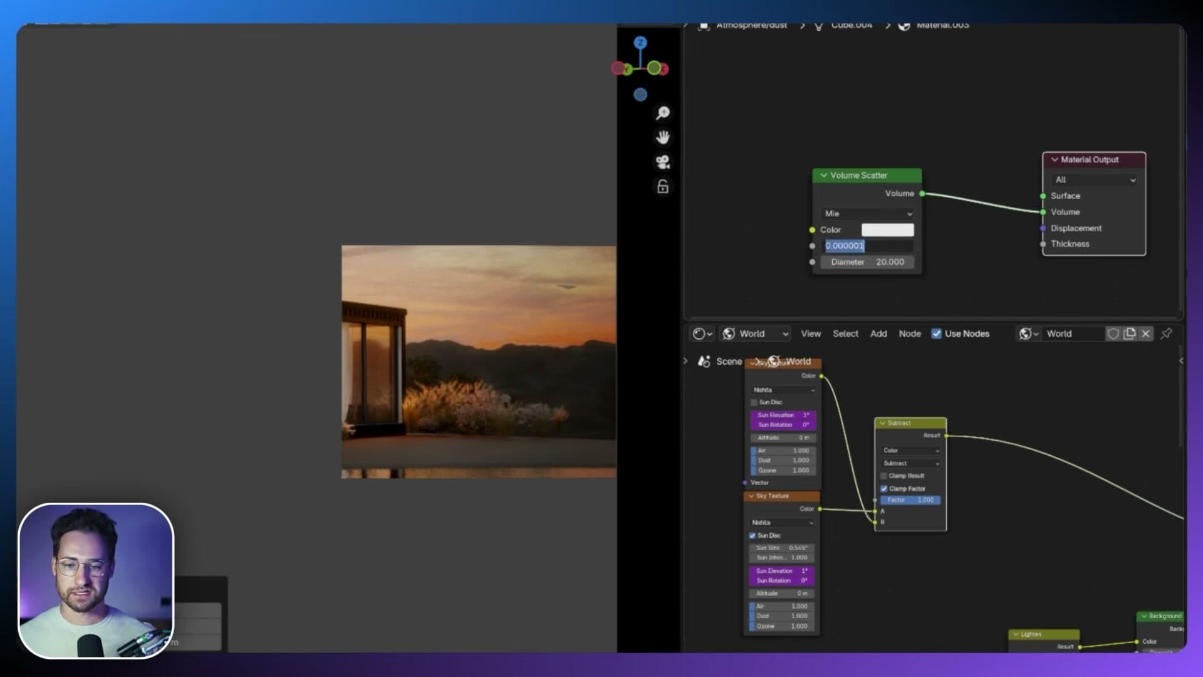The height and width of the screenshot is (677, 1203).
Task: Adjust Dust slider on the lower Sky Texture
Action: (x=782, y=616)
